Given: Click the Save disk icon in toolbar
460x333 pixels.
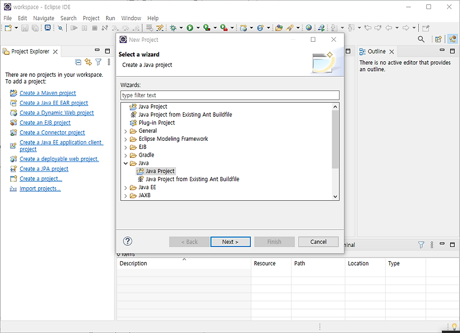Looking at the screenshot, I should (x=25, y=28).
